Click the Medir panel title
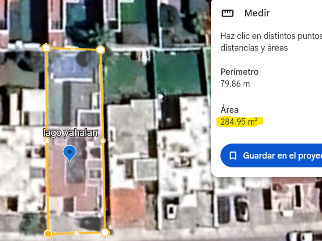The height and width of the screenshot is (241, 322). coord(257,13)
